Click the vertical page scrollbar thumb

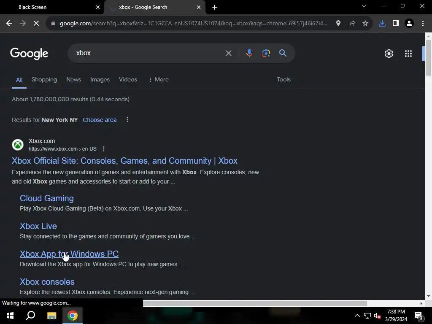coord(428,58)
